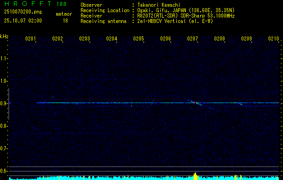Select the 1.0 frequency axis label

point(4,81)
